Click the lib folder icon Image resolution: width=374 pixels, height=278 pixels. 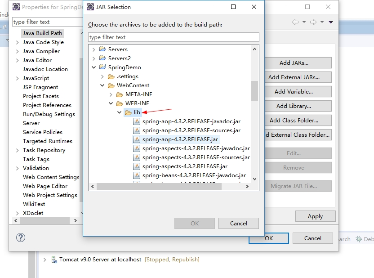click(x=128, y=112)
